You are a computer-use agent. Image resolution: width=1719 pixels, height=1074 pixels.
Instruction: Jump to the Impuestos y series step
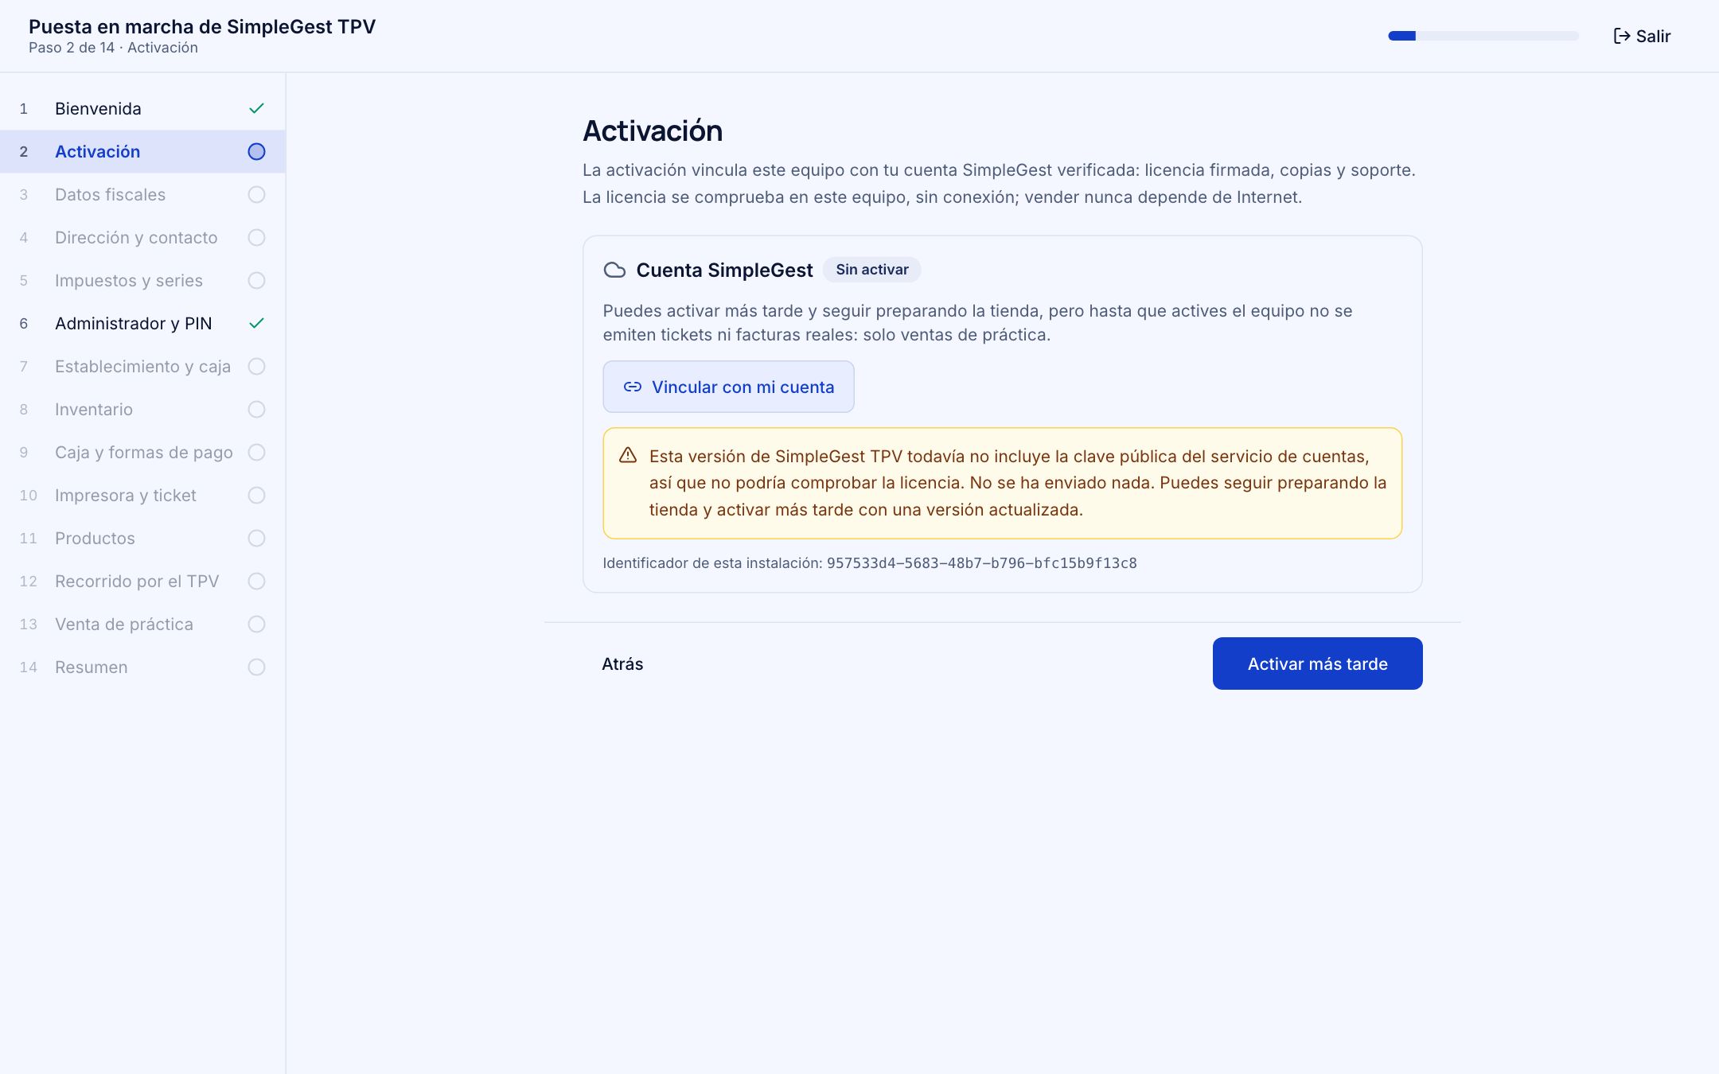click(x=142, y=280)
